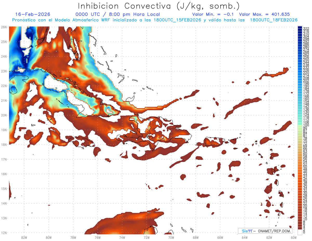Click the darkest blue swatch for 322

tap(300, 28)
